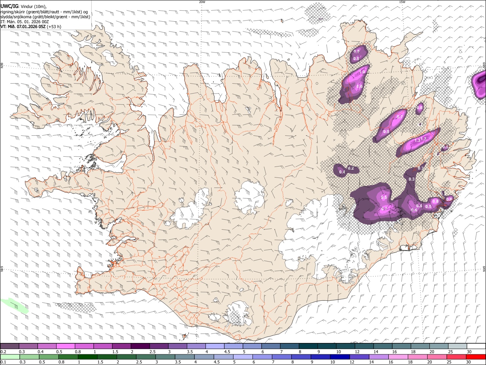Click the bottom-row pink swatch between 18 and 20
The height and width of the screenshot is (365, 486).
point(417,357)
